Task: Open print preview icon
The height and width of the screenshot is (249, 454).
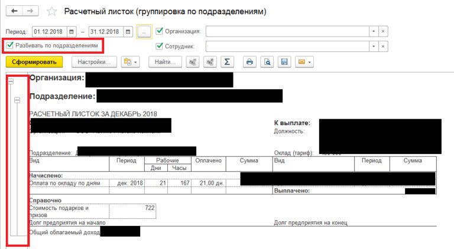Action: point(267,62)
